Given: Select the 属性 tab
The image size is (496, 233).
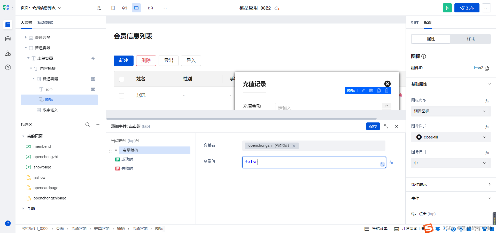Looking at the screenshot, I should pyautogui.click(x=431, y=39).
